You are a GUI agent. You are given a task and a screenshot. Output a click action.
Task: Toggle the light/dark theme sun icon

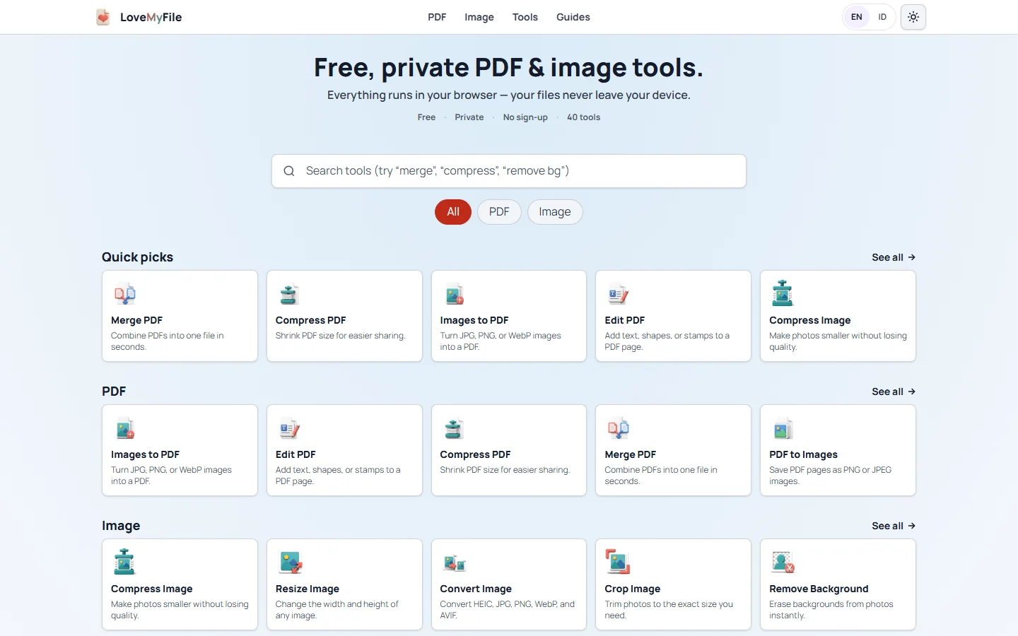point(913,17)
